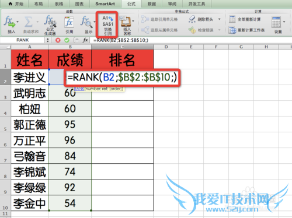Expand the Show (显示) dropdown arrow
Screen dimensions: 292x218
(95, 22)
